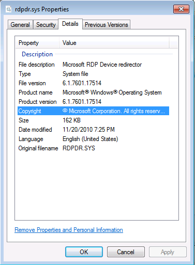Open the Security tab

tap(46, 25)
